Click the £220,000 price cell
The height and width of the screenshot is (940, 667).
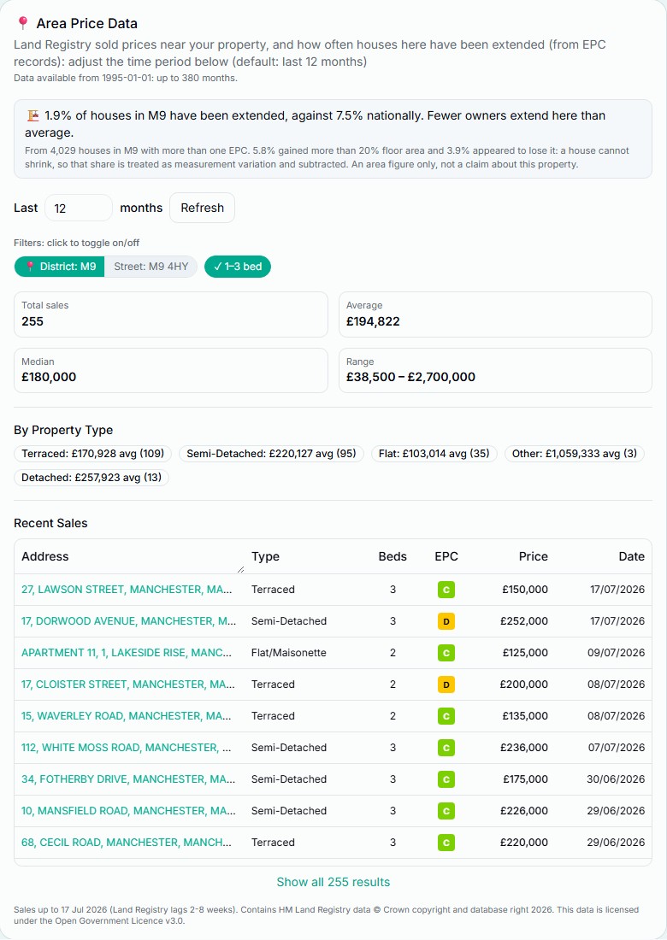(x=524, y=843)
